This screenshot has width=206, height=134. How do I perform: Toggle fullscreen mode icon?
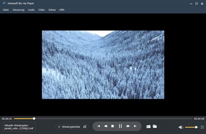tap(202, 127)
